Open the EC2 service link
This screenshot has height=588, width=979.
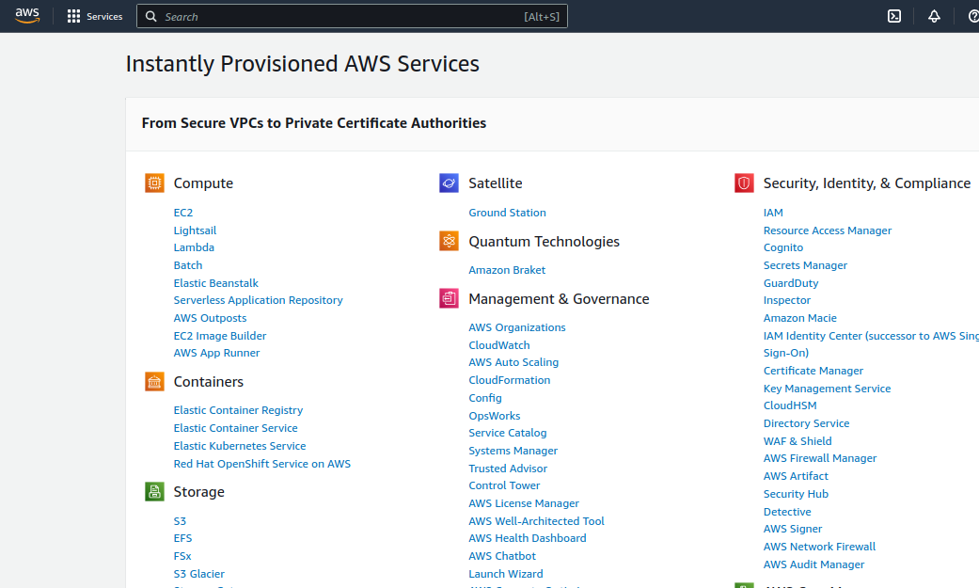183,213
